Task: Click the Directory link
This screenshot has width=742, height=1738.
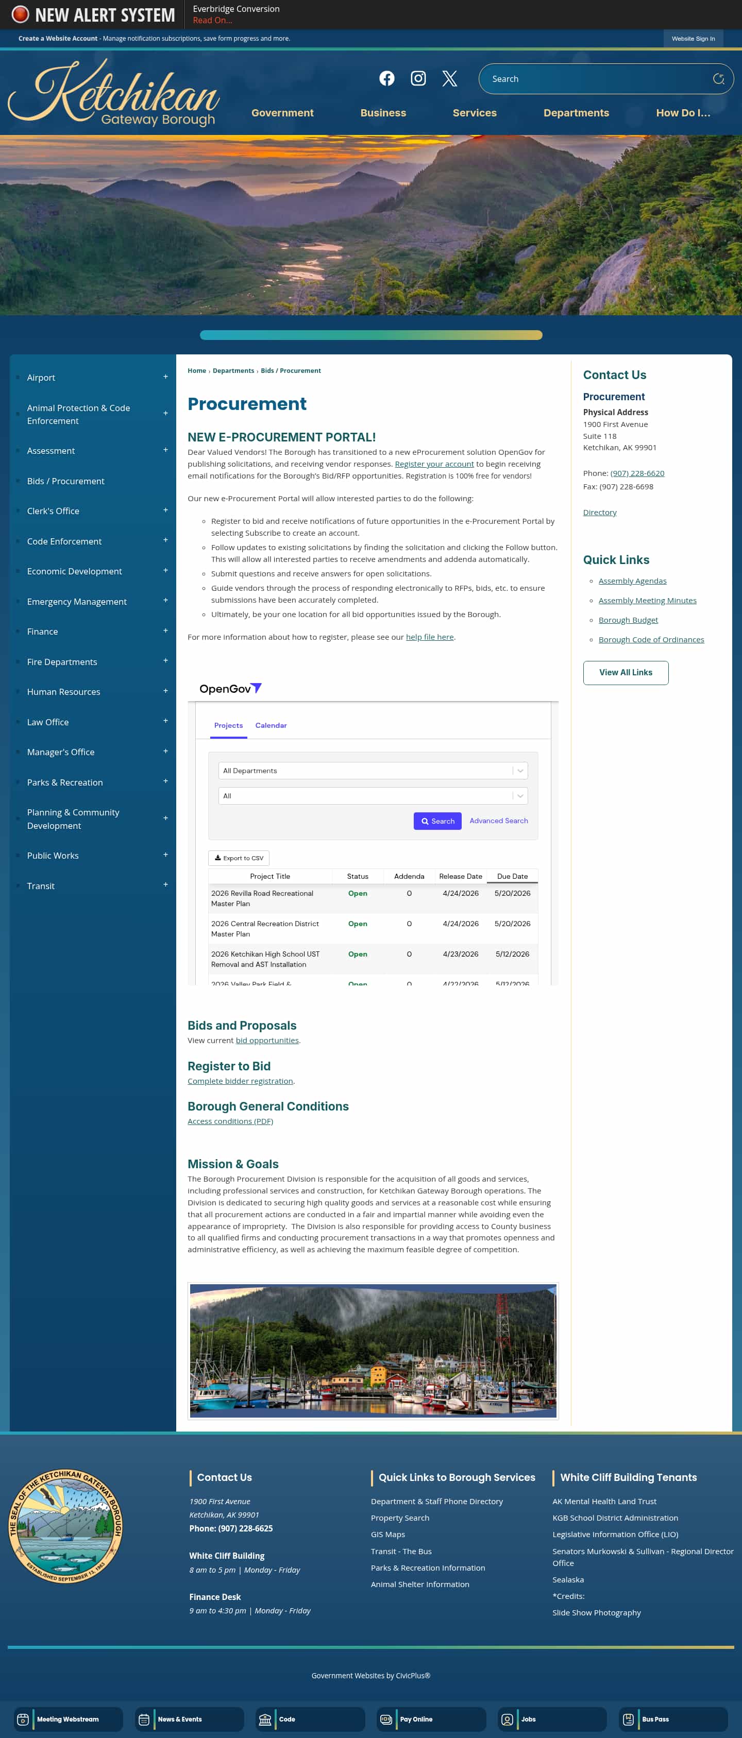Action: 600,512
